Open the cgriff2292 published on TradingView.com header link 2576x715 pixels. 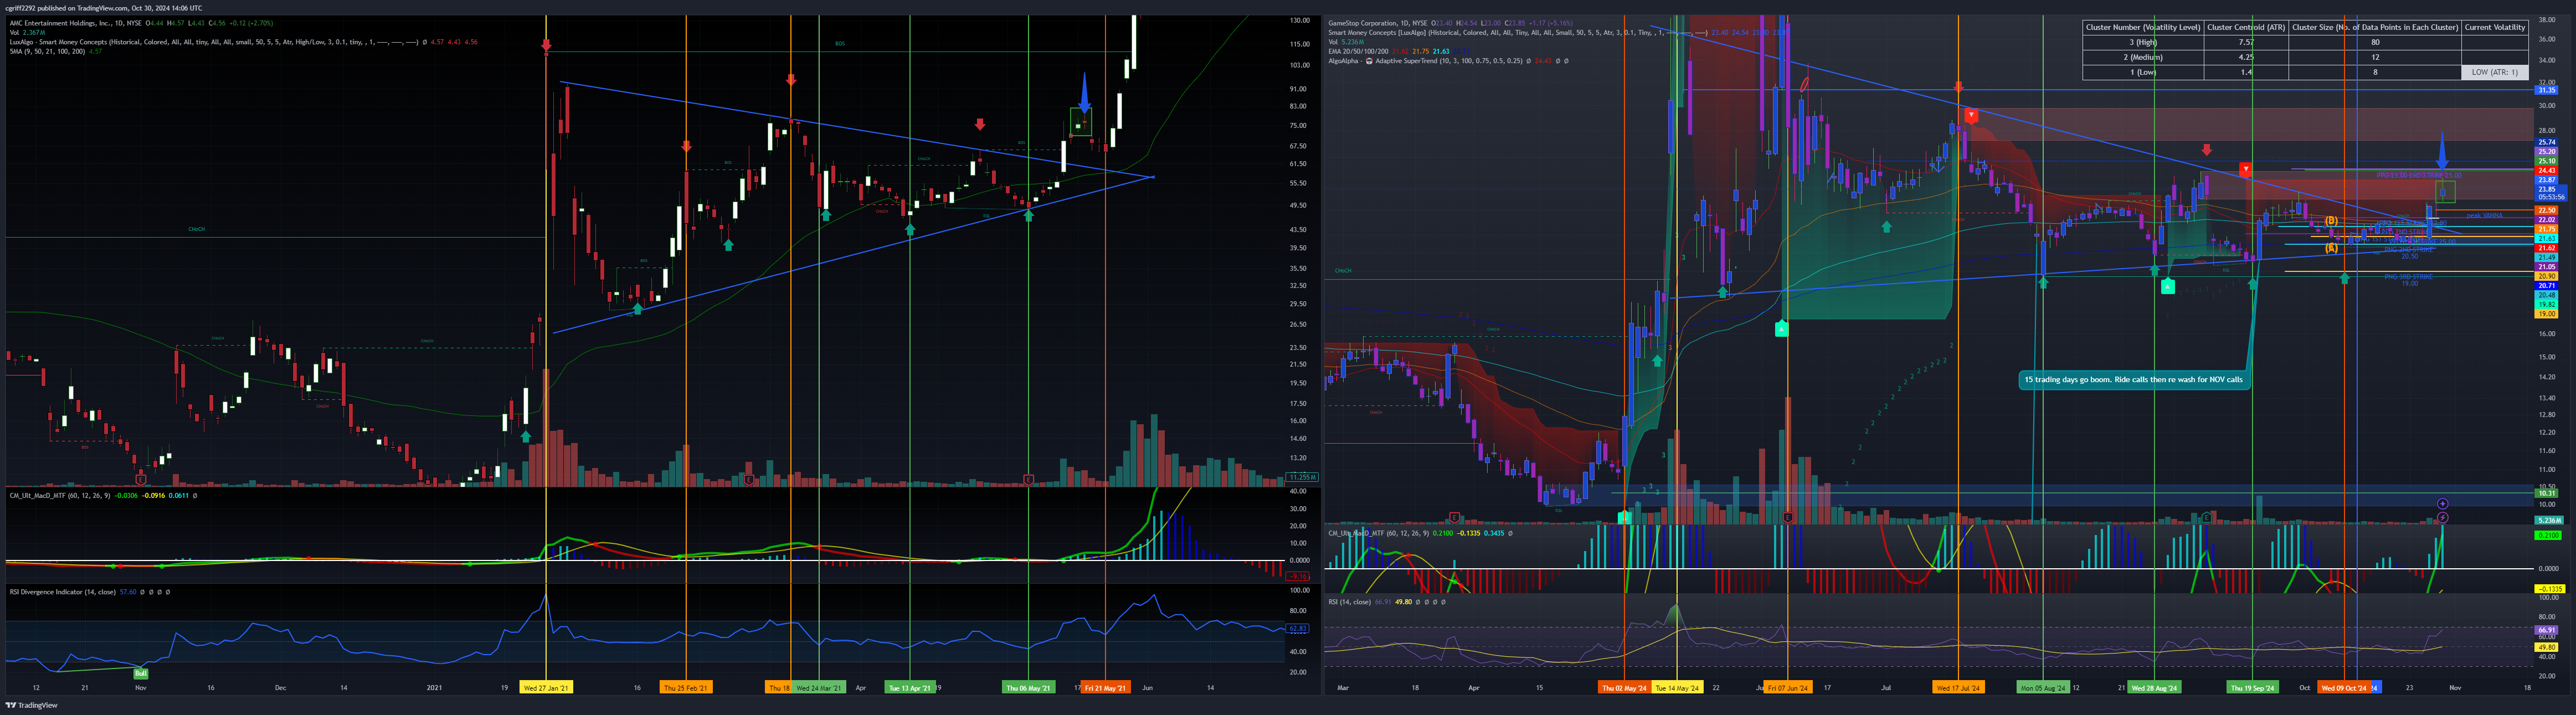(103, 8)
